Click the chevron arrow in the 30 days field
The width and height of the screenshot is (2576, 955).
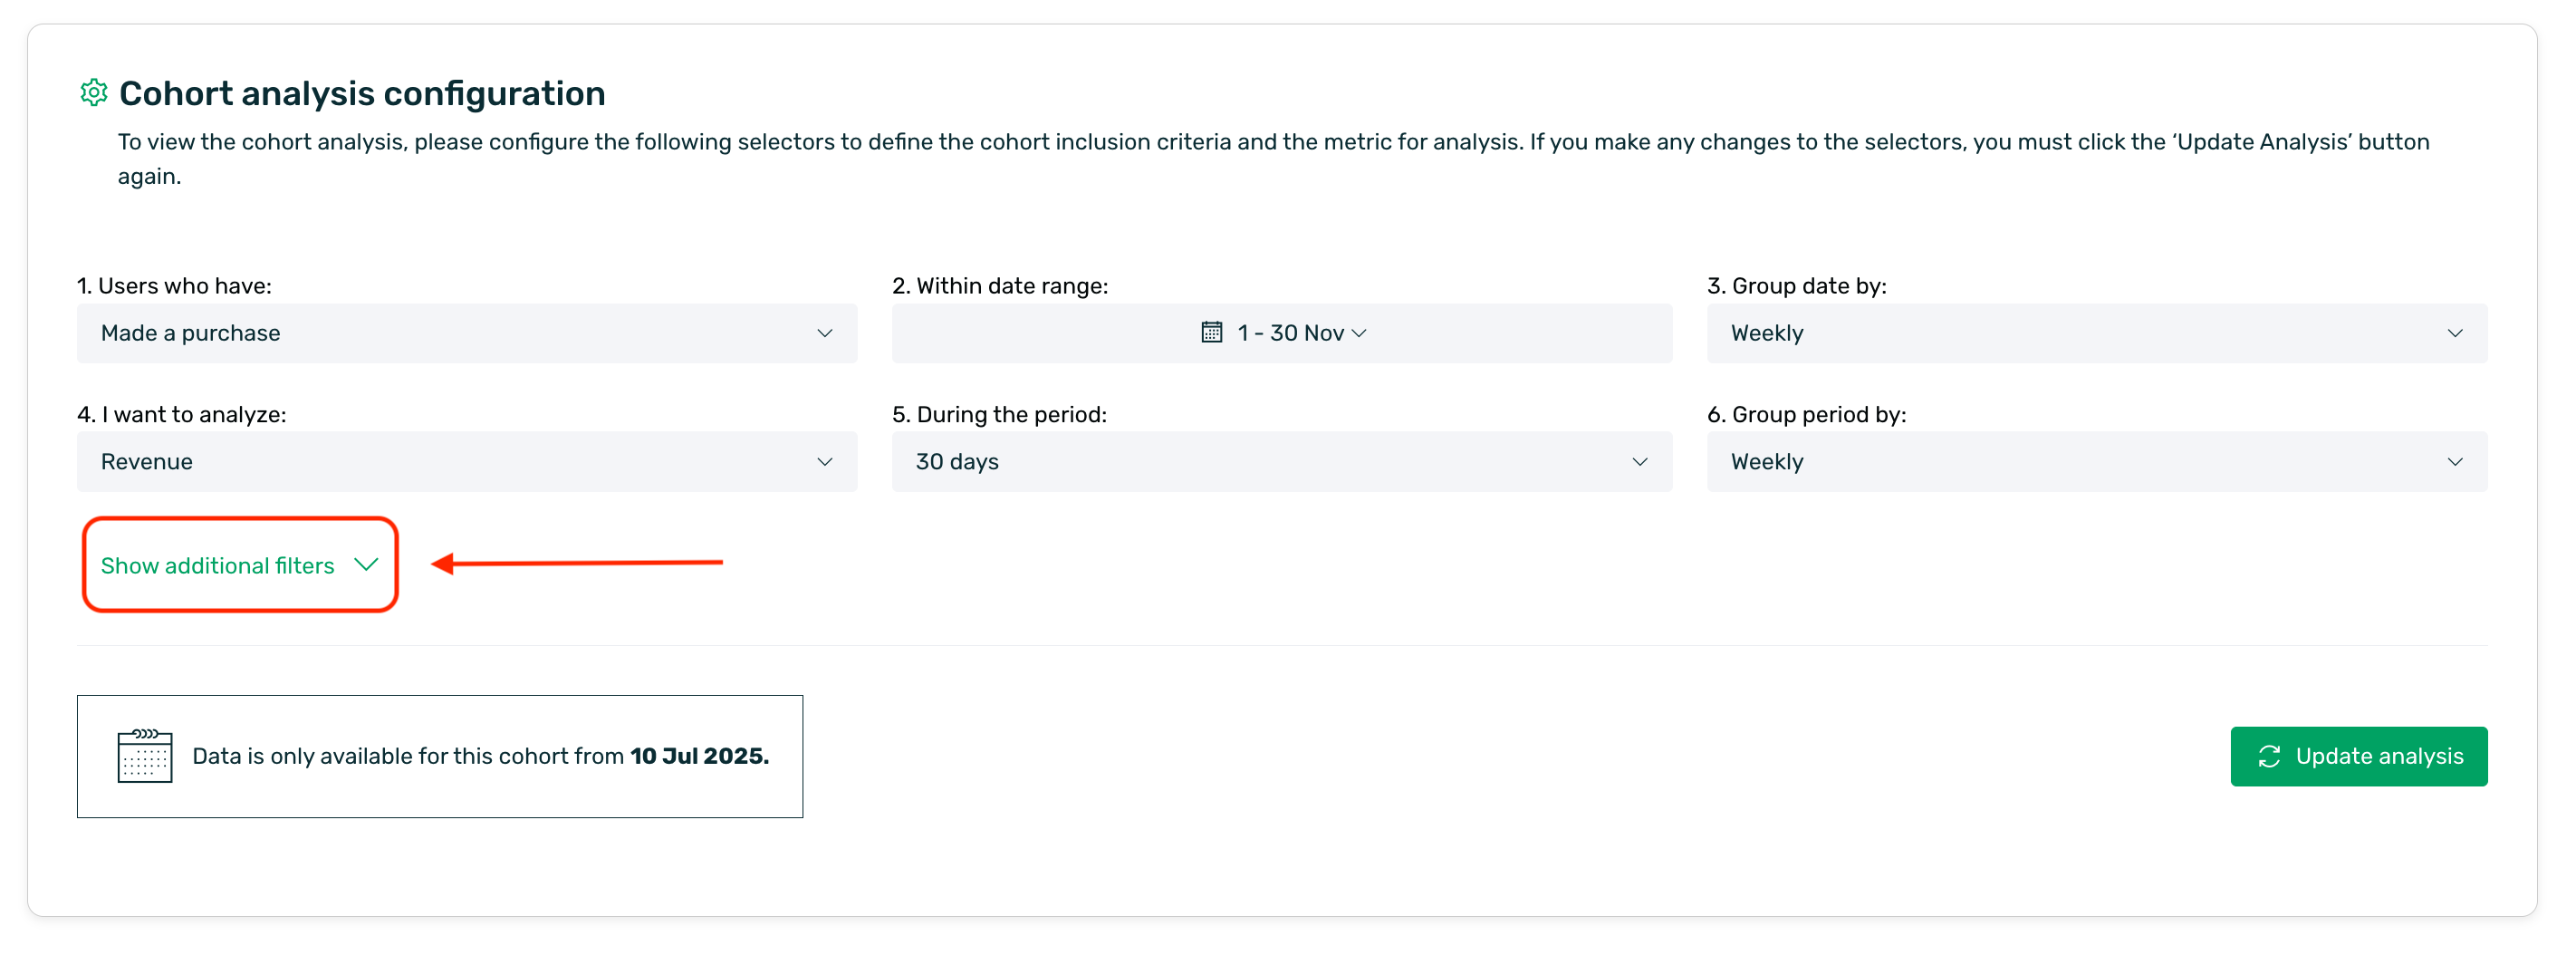tap(1639, 462)
